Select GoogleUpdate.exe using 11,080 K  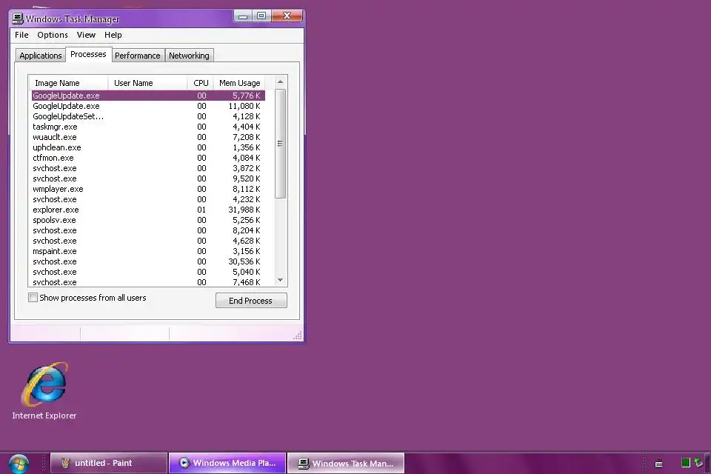[x=148, y=106]
